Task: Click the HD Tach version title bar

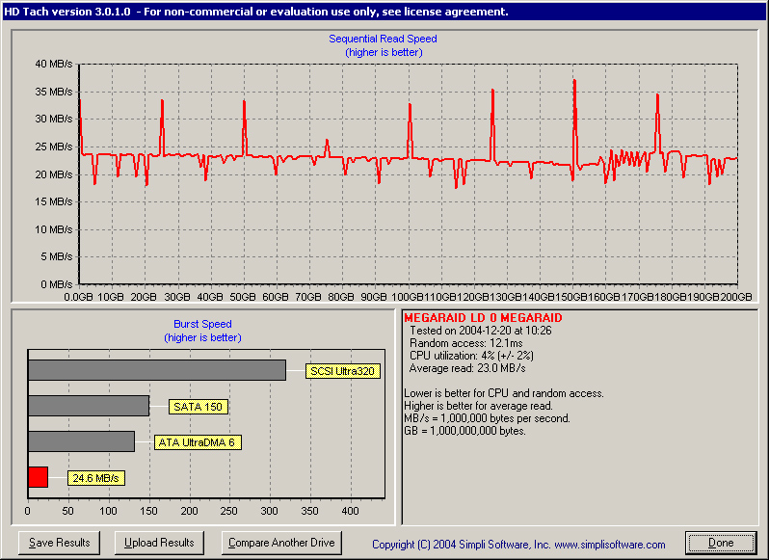Action: click(x=384, y=12)
